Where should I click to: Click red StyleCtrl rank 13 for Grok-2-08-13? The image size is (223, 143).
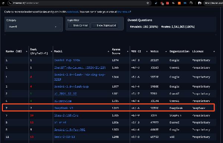point(32,137)
